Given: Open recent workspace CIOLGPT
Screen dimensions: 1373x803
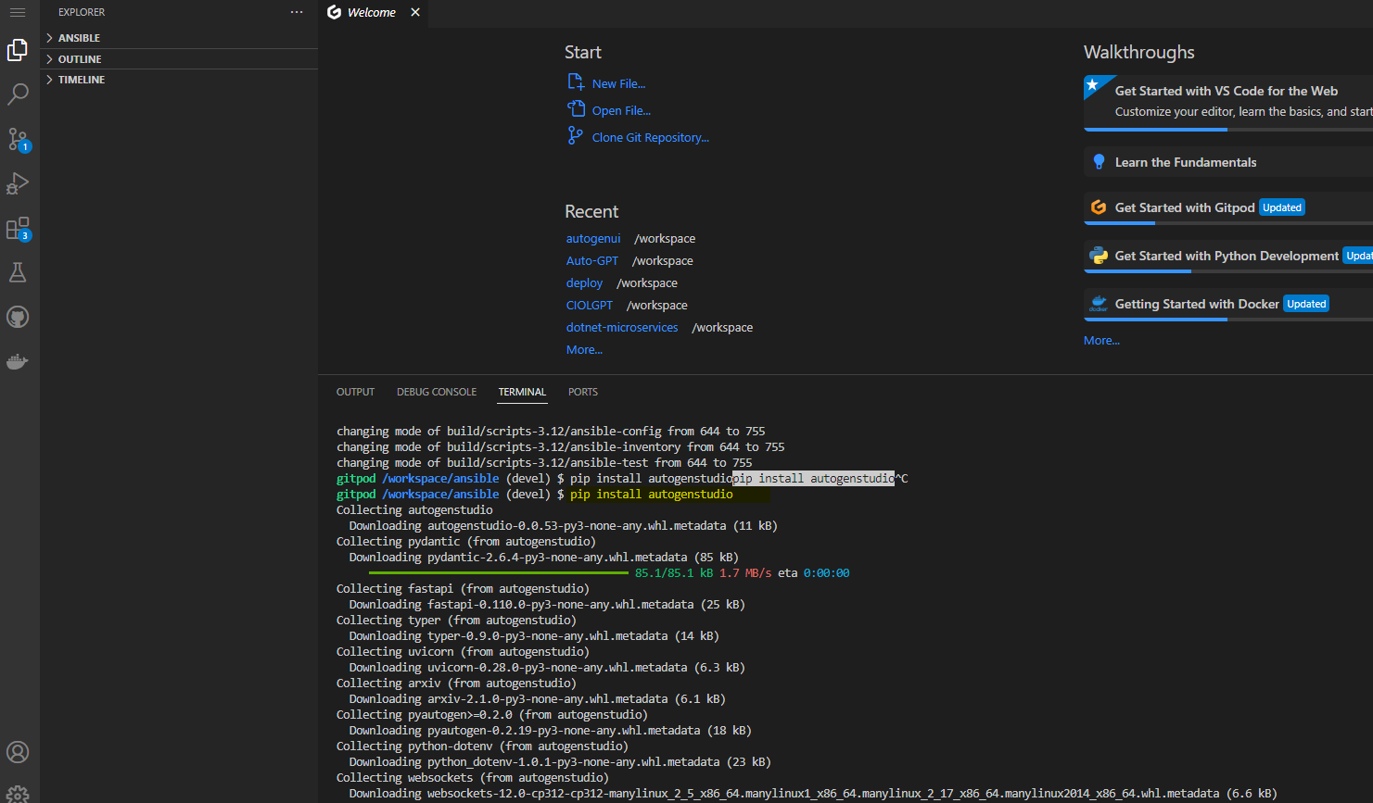Looking at the screenshot, I should pyautogui.click(x=590, y=305).
